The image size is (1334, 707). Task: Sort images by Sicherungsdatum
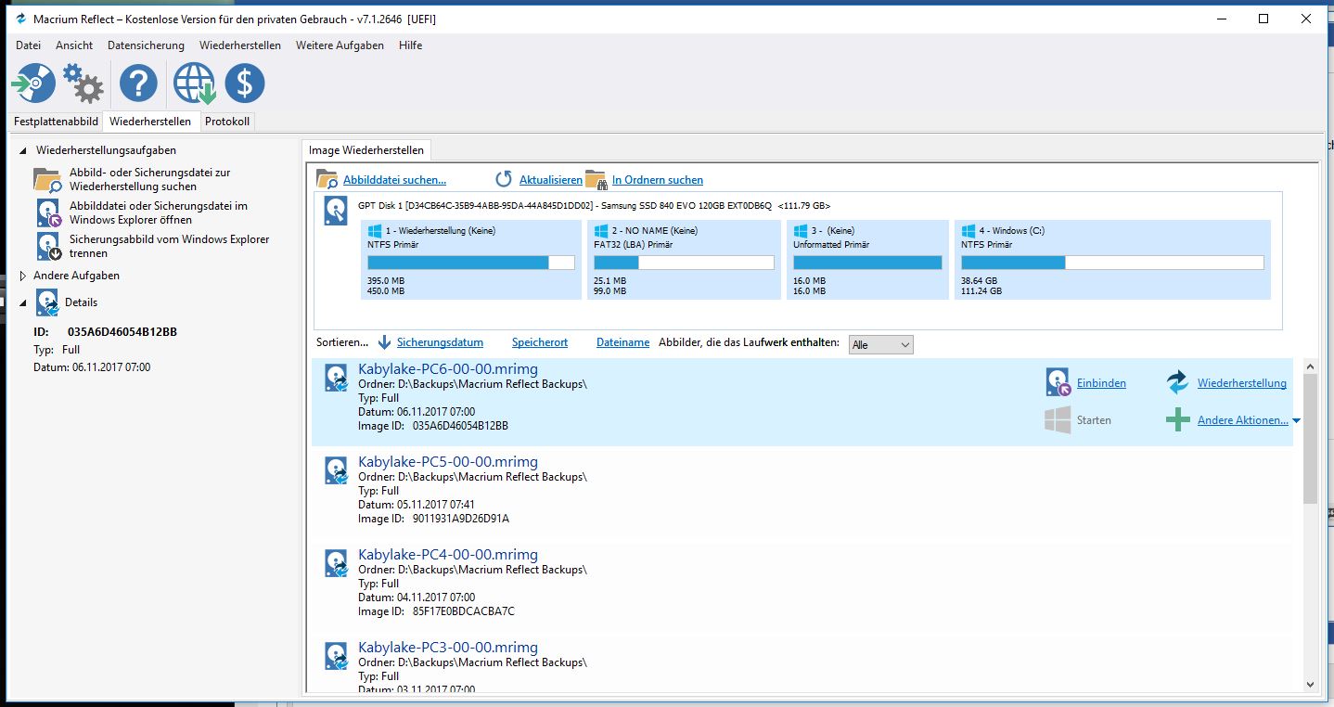point(440,343)
